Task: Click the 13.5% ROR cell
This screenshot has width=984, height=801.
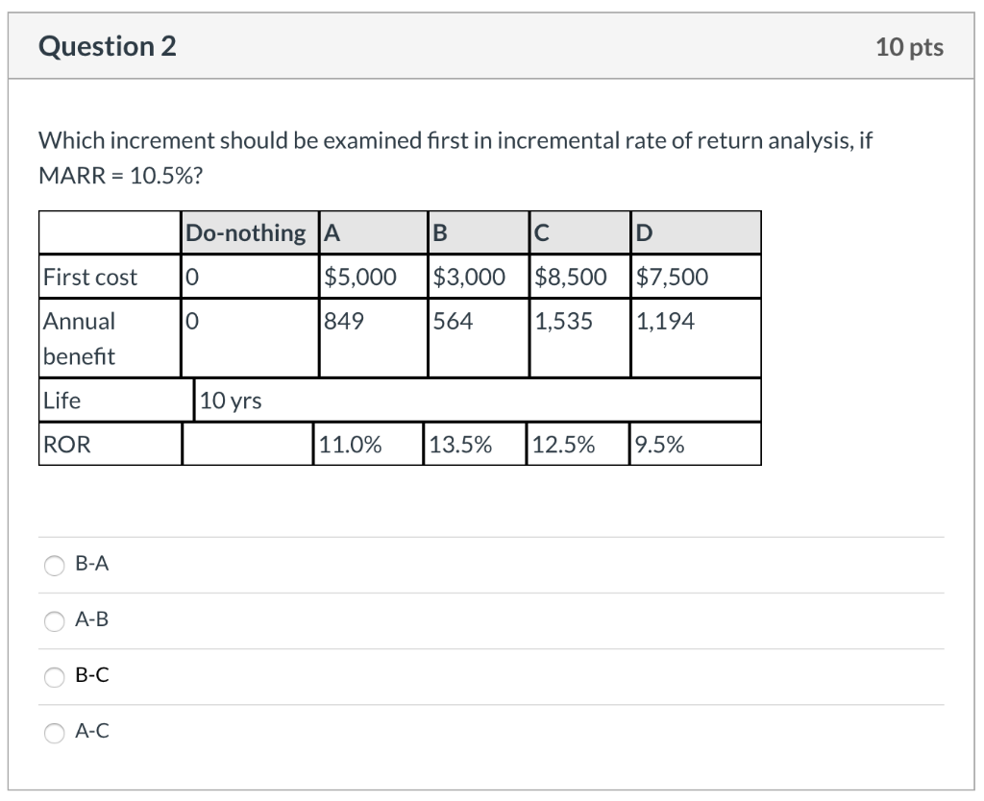Action: tap(475, 444)
